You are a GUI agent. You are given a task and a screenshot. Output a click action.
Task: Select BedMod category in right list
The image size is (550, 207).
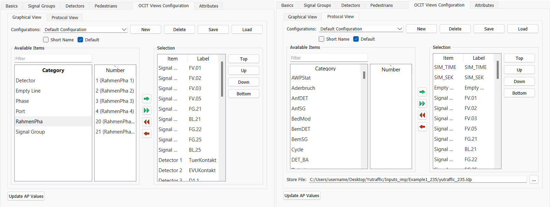click(x=326, y=119)
